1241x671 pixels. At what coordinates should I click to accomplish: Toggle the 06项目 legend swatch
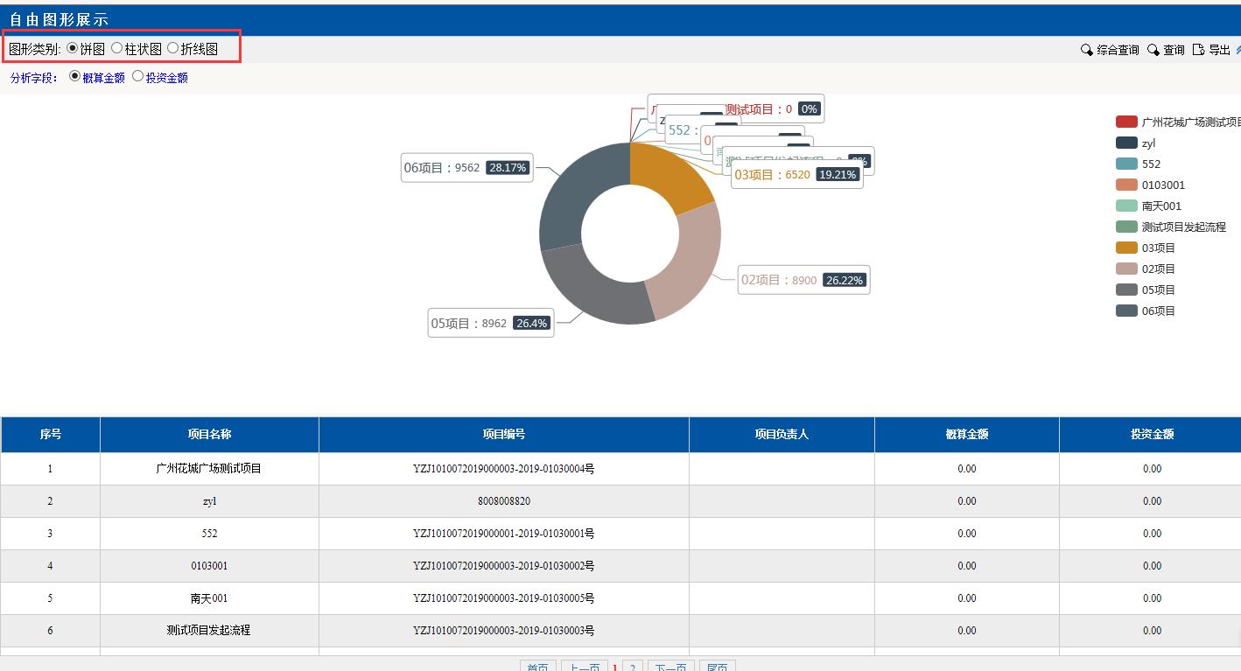(1126, 311)
